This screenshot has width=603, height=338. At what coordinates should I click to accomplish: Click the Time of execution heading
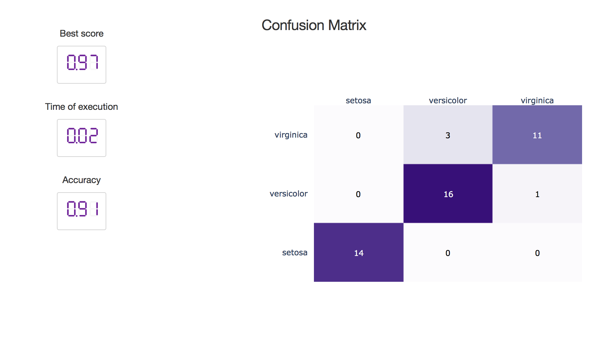pos(81,107)
